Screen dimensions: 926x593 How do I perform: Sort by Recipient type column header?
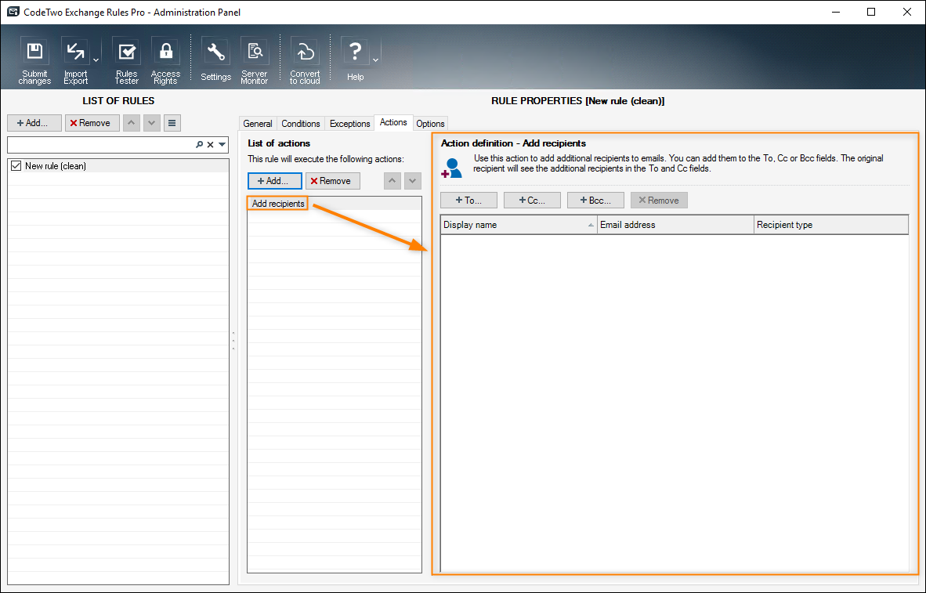(831, 225)
